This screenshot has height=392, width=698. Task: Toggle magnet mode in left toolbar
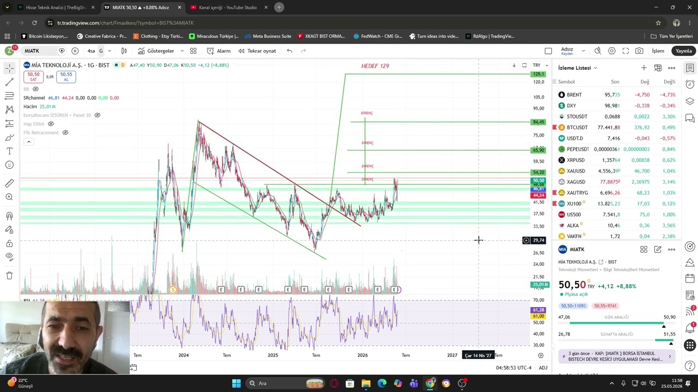[x=9, y=216]
